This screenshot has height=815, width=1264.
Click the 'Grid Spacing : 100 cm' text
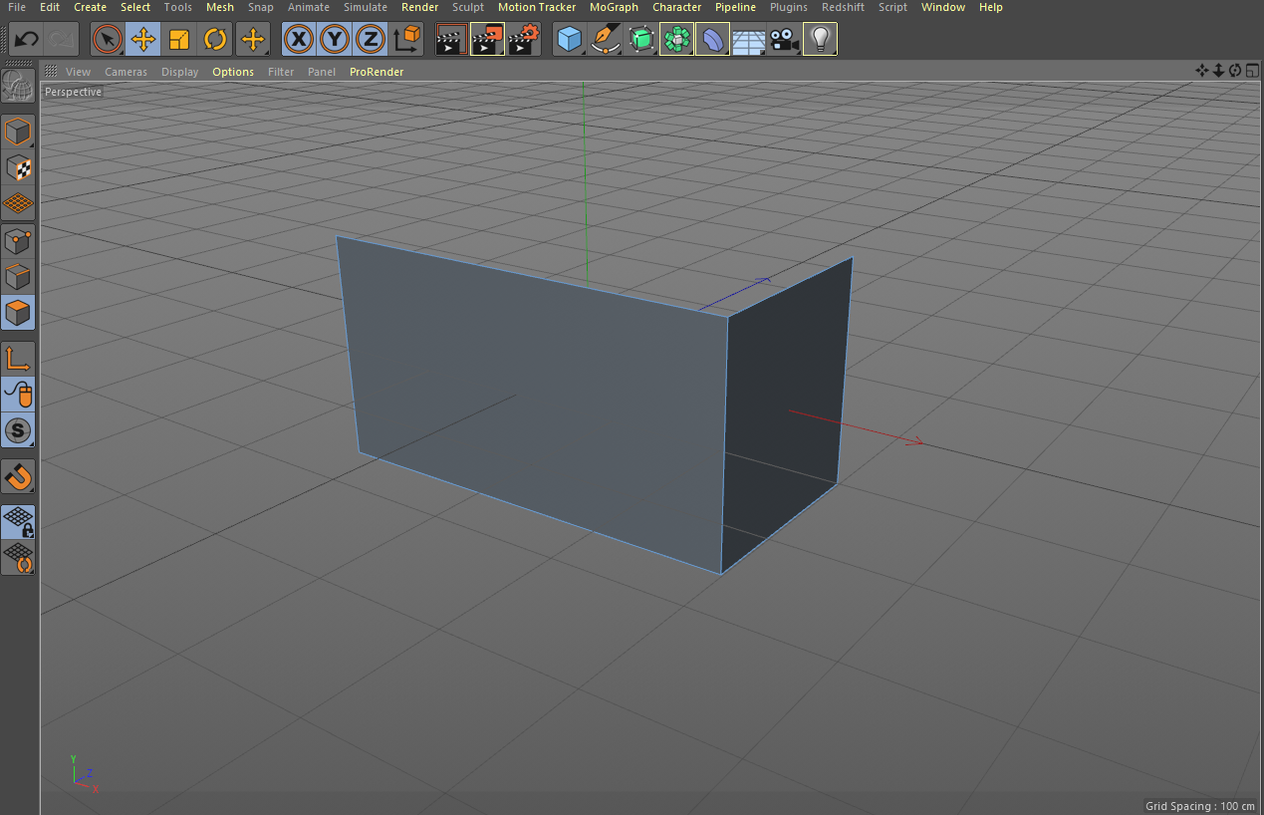click(x=1200, y=806)
